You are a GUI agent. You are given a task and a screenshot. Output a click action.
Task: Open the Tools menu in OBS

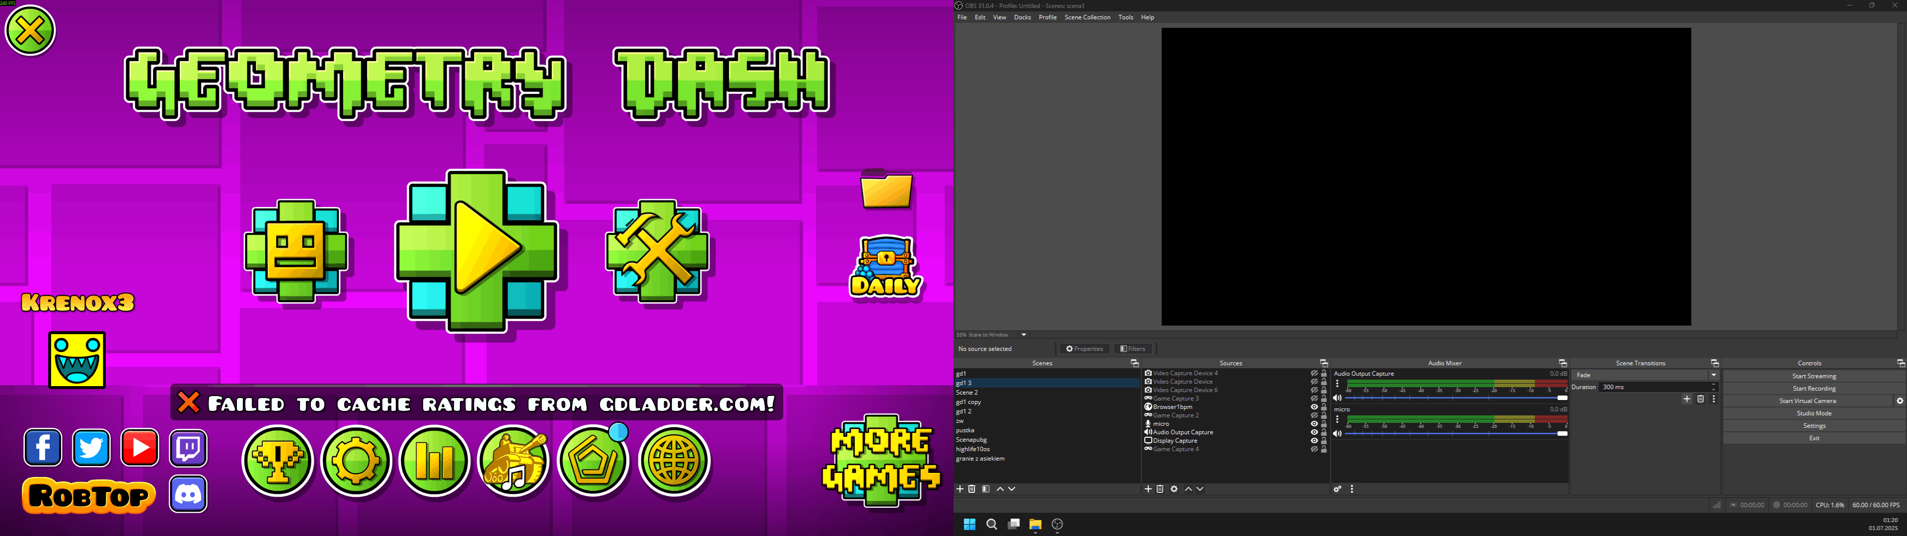pyautogui.click(x=1126, y=18)
